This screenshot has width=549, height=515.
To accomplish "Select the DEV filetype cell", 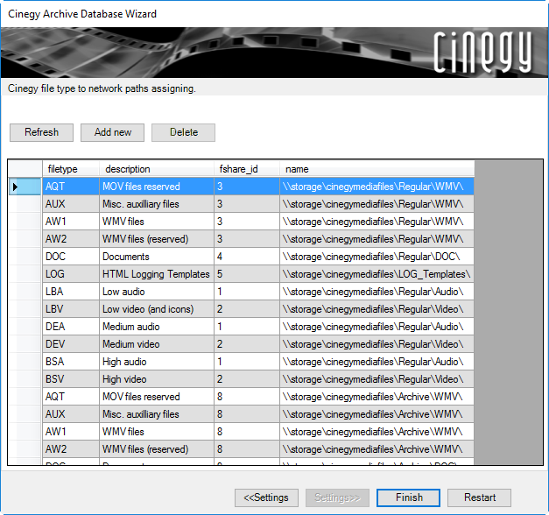I will pos(71,344).
